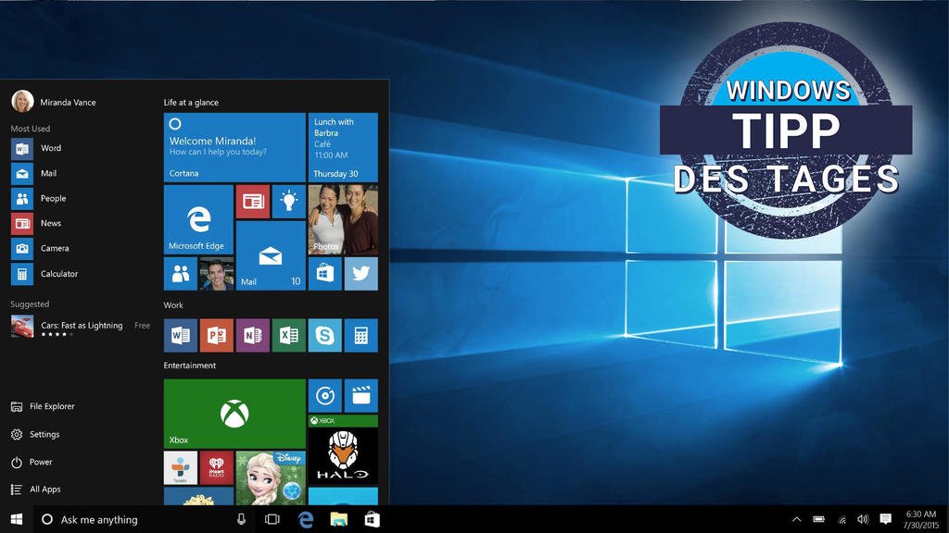This screenshot has height=533, width=949.
Task: Open the Disney Frozen tile
Action: pos(271,478)
